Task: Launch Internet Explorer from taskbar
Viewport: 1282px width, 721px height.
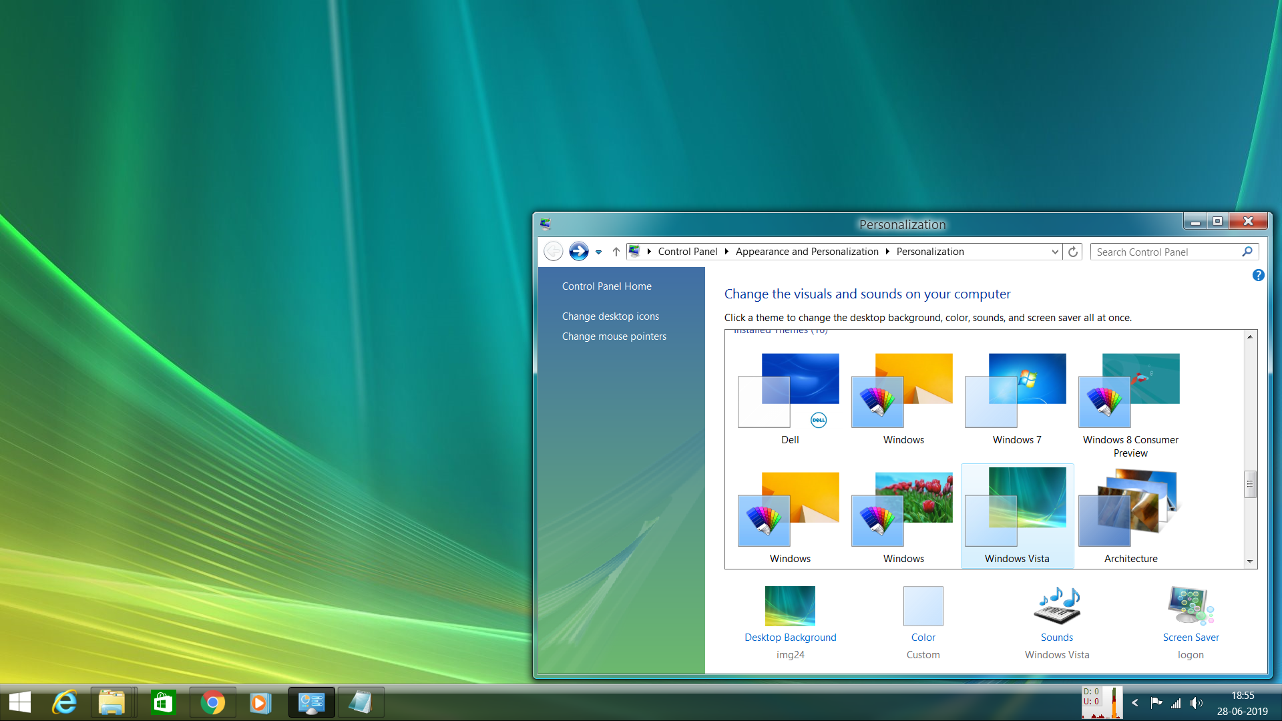Action: click(x=65, y=702)
